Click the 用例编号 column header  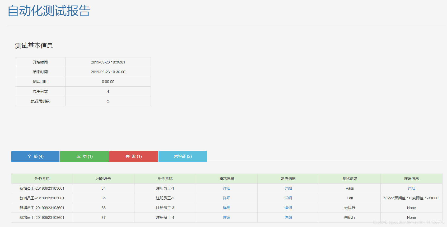(x=104, y=179)
